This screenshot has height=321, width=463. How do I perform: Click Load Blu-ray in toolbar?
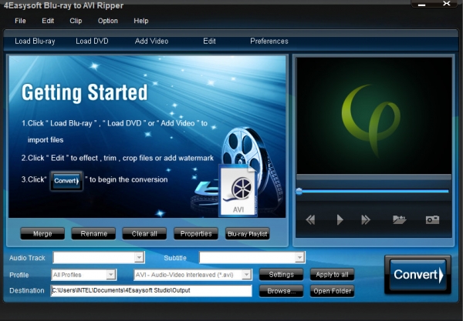pyautogui.click(x=35, y=42)
